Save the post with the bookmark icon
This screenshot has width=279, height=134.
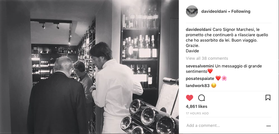pos(268,98)
